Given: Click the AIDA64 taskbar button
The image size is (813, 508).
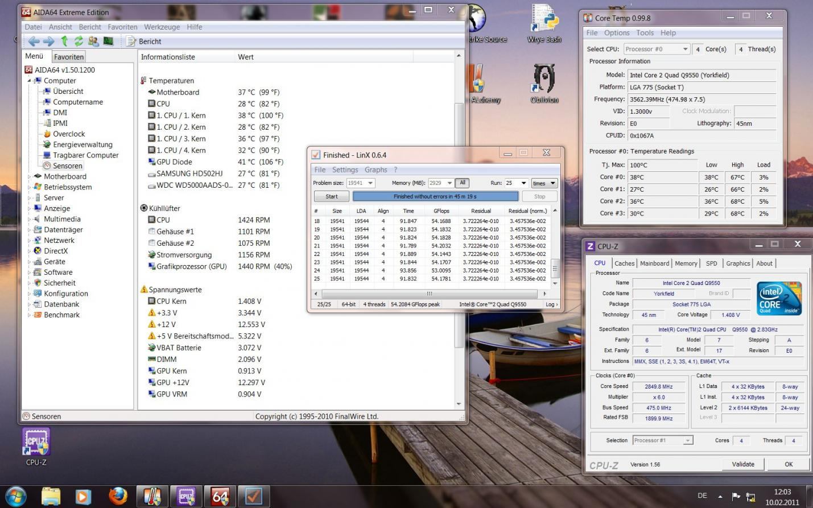Looking at the screenshot, I should [x=220, y=497].
